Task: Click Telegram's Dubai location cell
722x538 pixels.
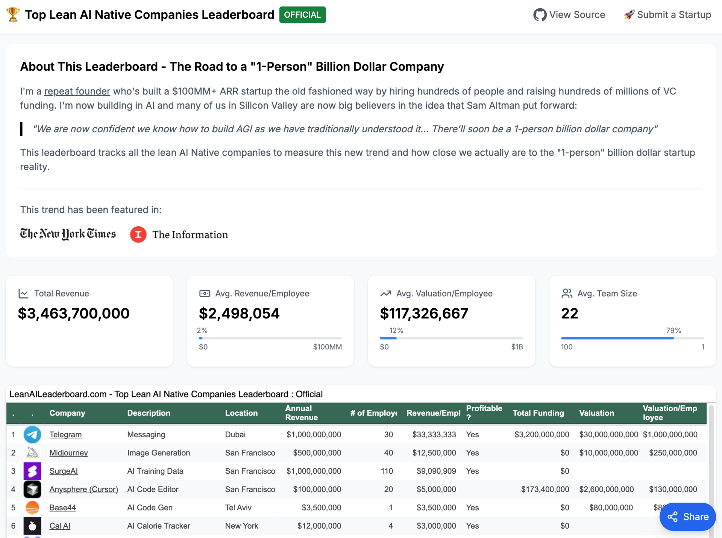Action: pyautogui.click(x=235, y=435)
